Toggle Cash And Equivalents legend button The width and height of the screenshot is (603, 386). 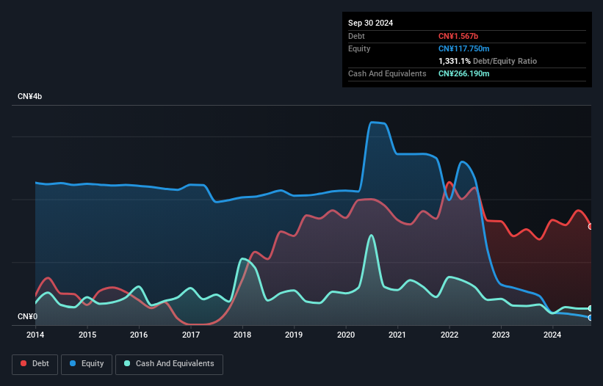(169, 364)
